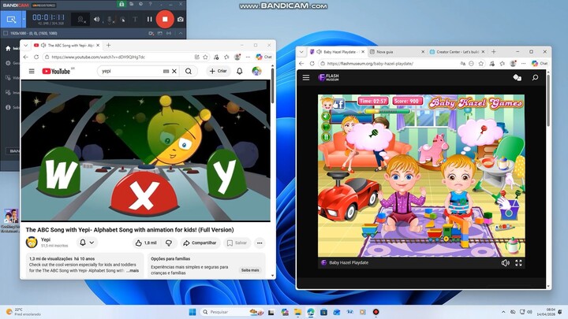Clear the YouTube search text
The height and width of the screenshot is (319, 568).
pyautogui.click(x=174, y=71)
